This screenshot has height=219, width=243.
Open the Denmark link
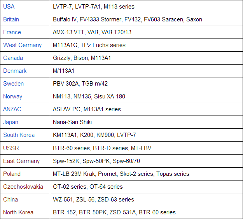pos(15,71)
